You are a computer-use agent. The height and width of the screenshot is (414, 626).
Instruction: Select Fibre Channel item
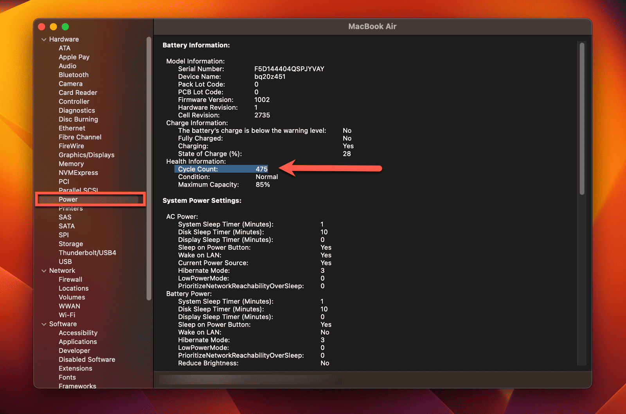[x=80, y=137]
